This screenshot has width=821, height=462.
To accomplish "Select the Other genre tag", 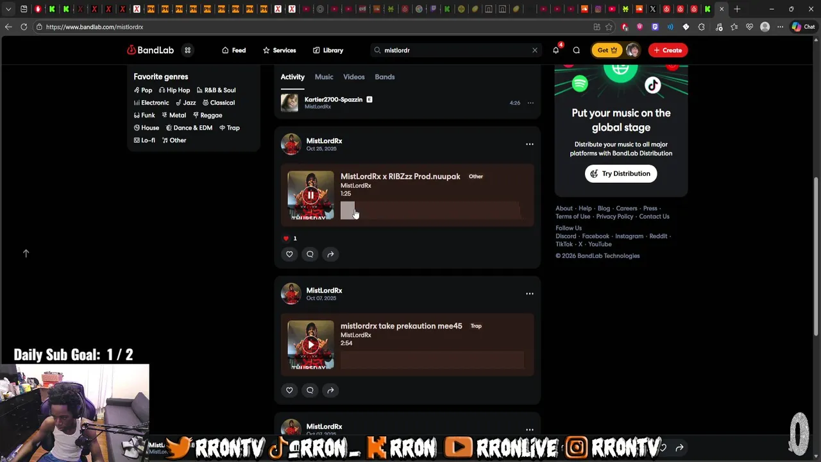I will point(174,141).
